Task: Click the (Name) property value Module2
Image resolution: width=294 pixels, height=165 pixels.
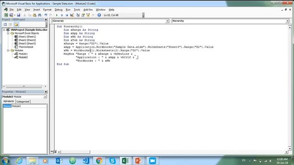Action: [x=29, y=106]
